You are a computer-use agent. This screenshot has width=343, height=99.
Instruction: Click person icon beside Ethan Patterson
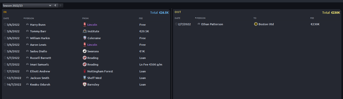(199, 24)
